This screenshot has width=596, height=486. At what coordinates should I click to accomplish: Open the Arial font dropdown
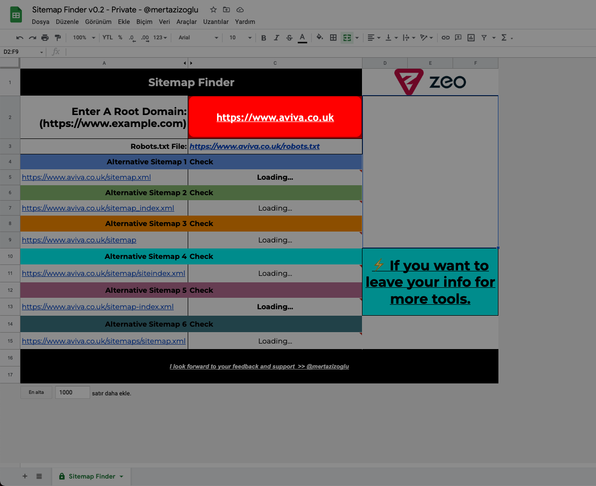[x=198, y=38]
